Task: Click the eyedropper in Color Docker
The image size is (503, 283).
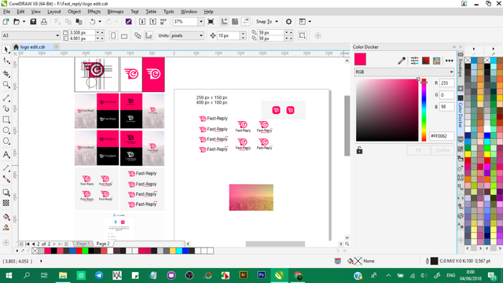Action: [402, 61]
